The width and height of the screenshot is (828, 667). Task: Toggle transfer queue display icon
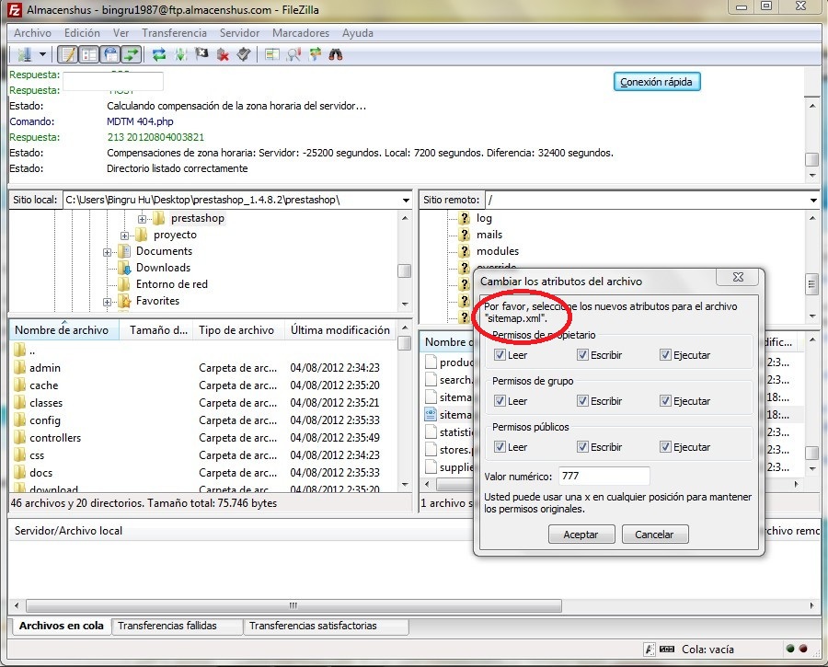tap(132, 54)
